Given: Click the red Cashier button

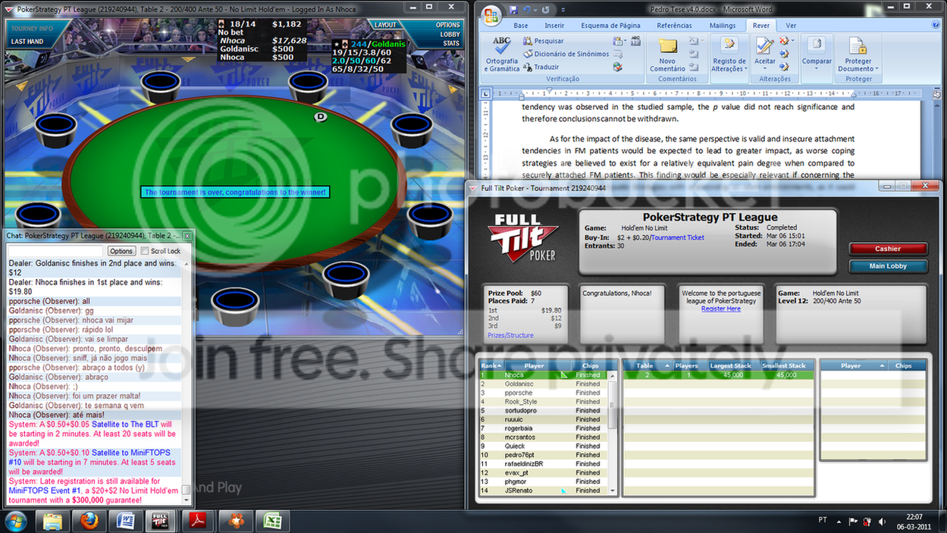Looking at the screenshot, I should [x=888, y=249].
